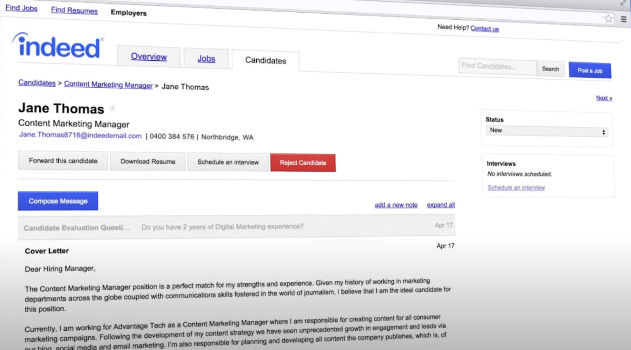The height and width of the screenshot is (350, 631).
Task: Switch to the Jobs tab
Action: (206, 58)
